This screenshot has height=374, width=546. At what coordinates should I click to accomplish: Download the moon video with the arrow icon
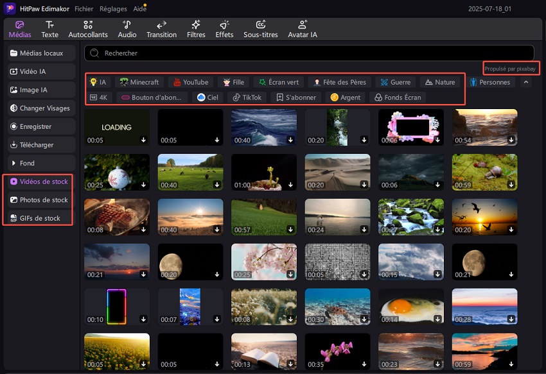(x=217, y=275)
